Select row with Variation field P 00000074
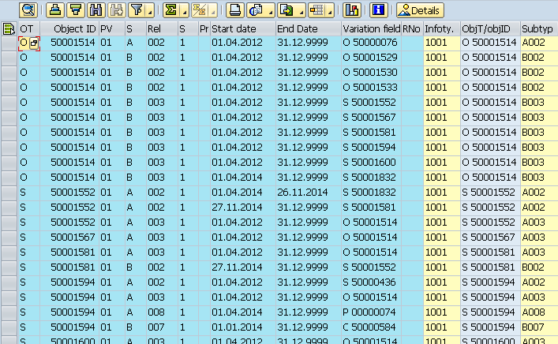558x344 pixels. click(9, 312)
